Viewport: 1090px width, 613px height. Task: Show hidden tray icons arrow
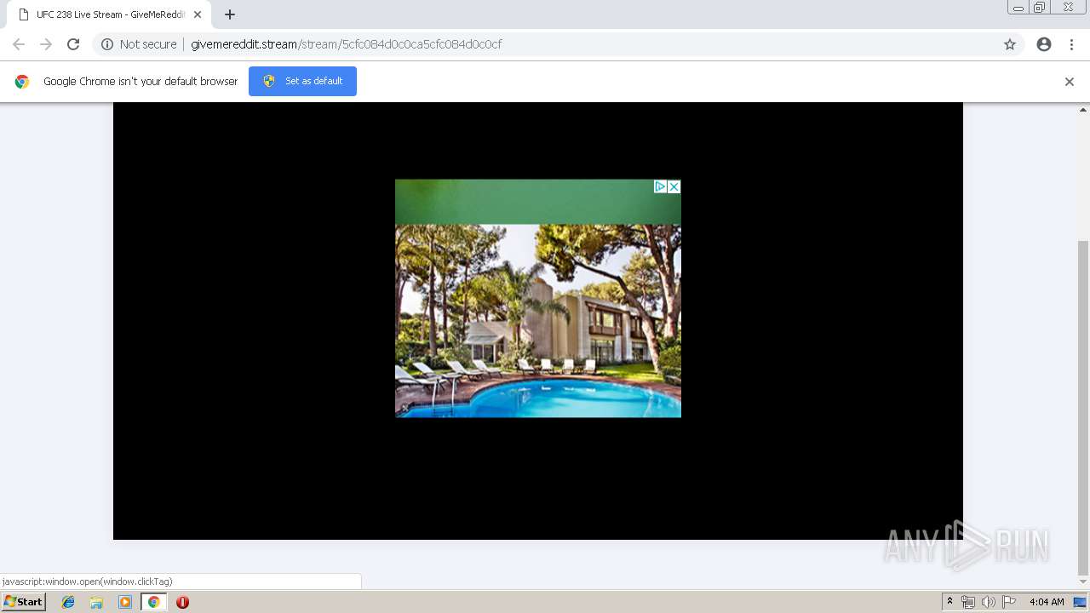point(950,602)
